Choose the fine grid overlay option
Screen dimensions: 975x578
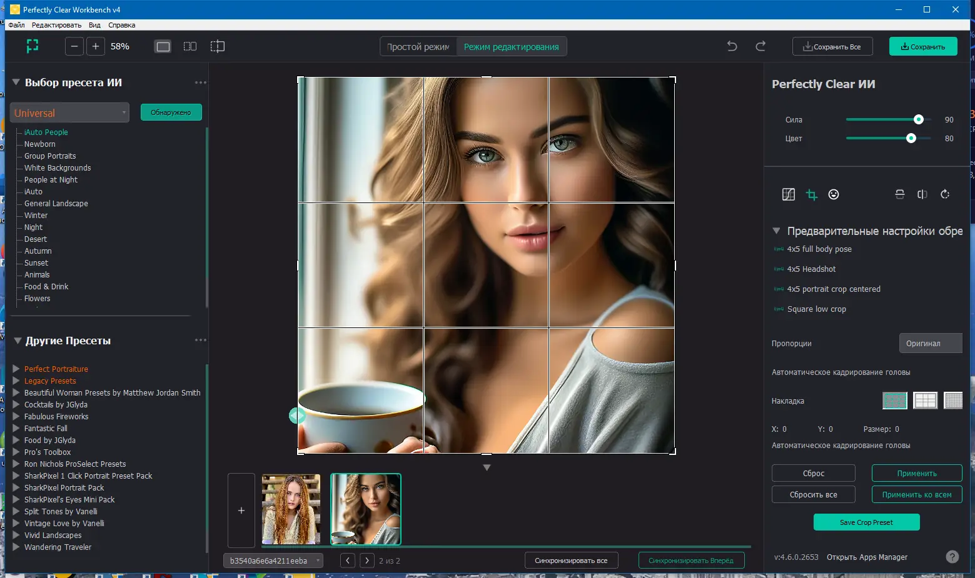(953, 401)
